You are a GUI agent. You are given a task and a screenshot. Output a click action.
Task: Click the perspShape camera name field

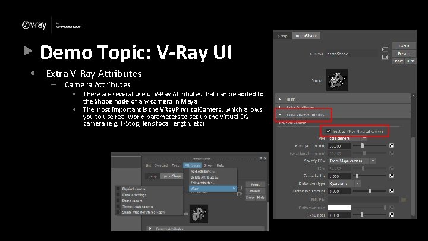353,54
